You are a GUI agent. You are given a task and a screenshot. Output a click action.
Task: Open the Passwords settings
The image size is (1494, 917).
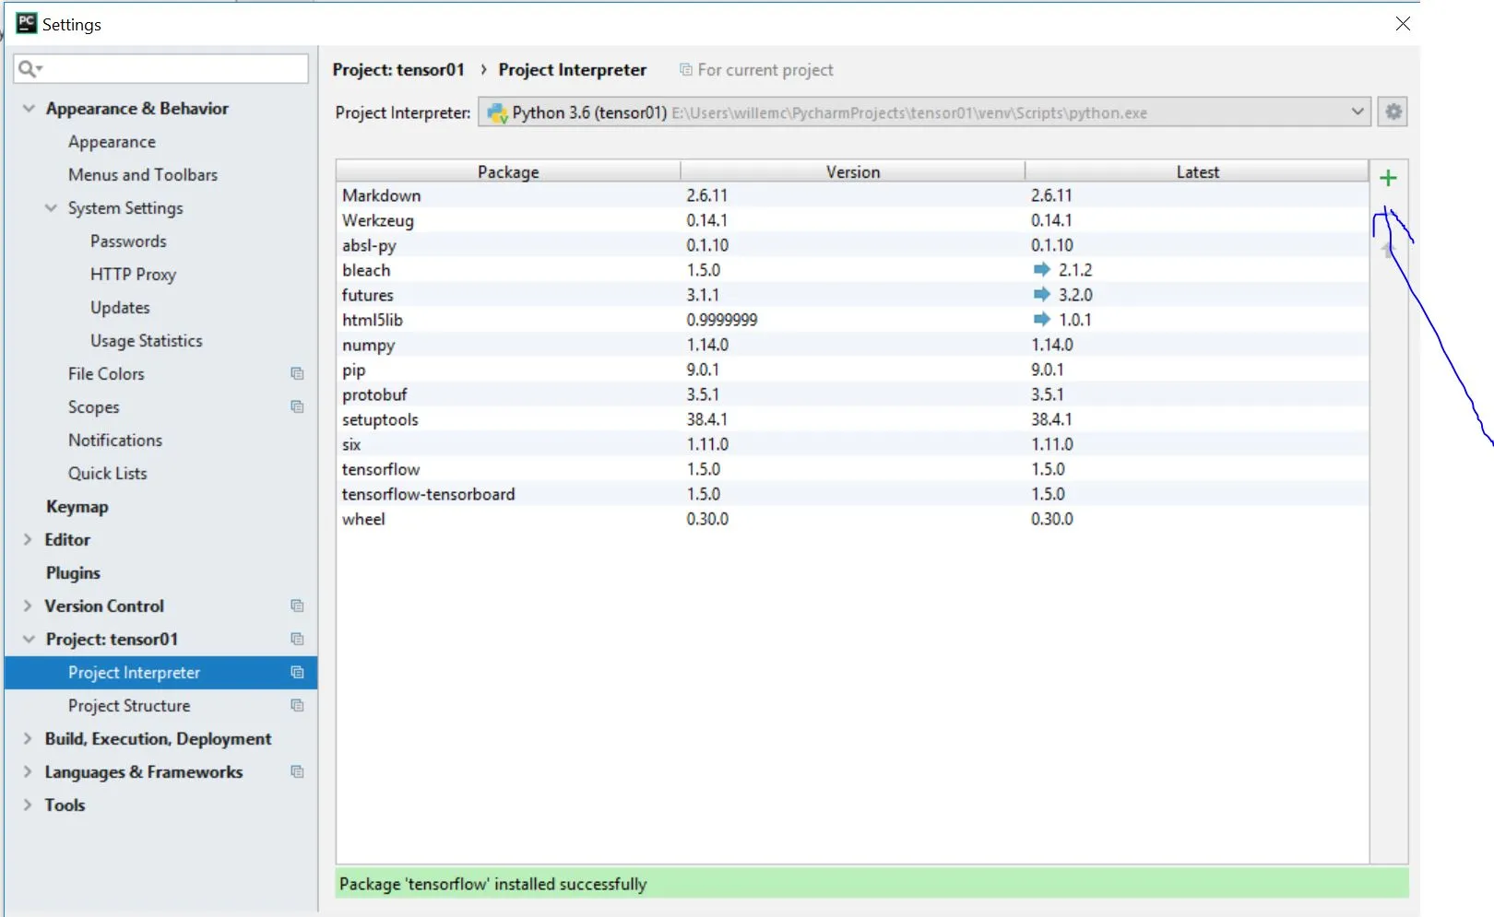click(x=128, y=241)
